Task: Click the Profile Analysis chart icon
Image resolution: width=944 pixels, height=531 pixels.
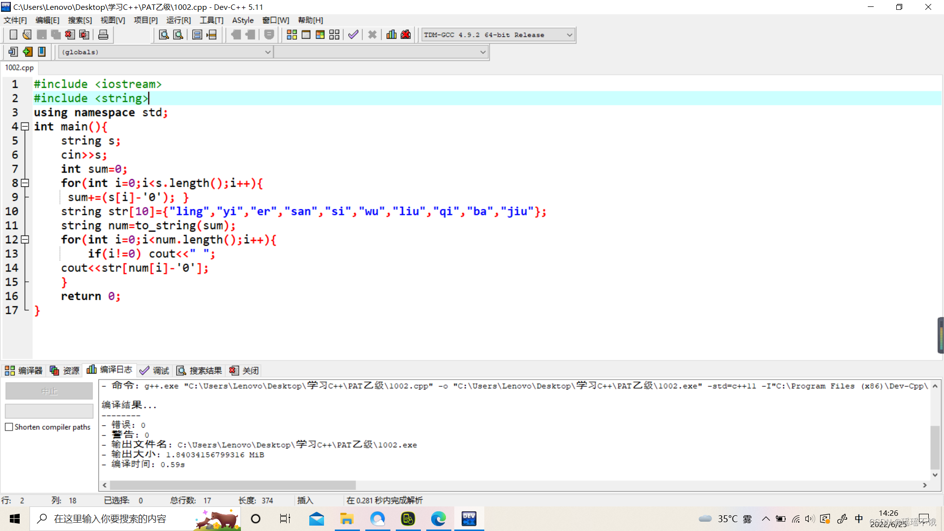Action: [x=391, y=34]
